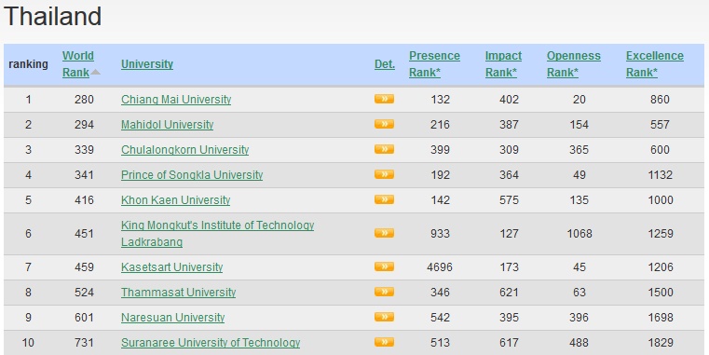The height and width of the screenshot is (355, 709).
Task: Sort by Openness Rank column
Action: [x=573, y=64]
